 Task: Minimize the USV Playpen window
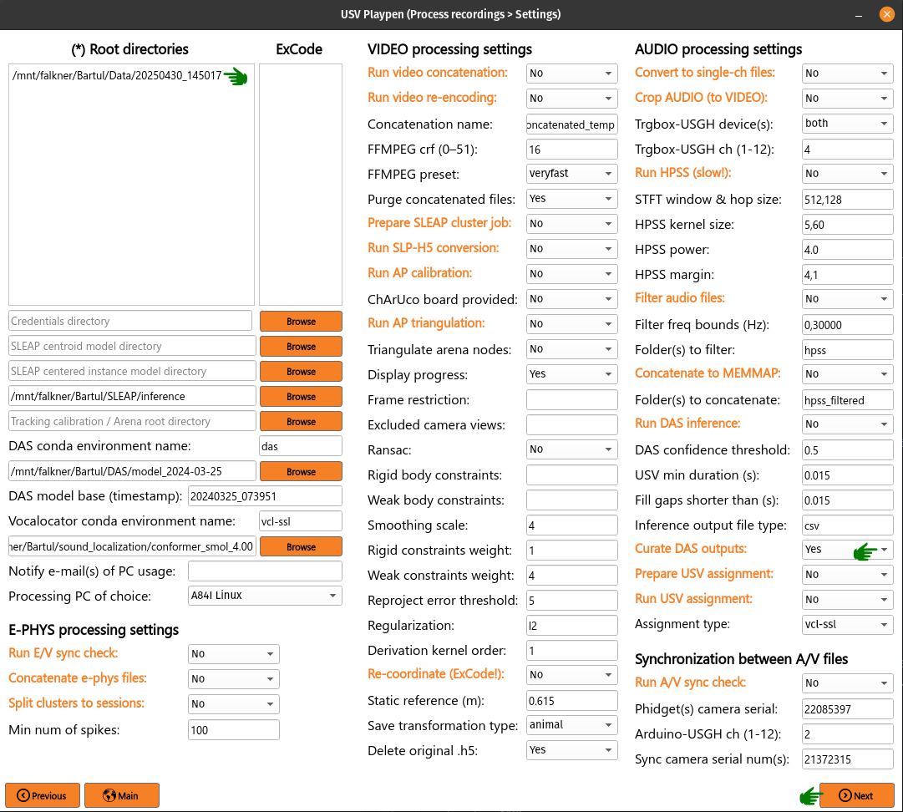[x=859, y=15]
